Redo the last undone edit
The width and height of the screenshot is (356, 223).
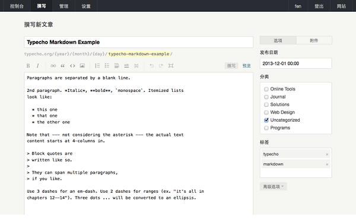click(x=161, y=66)
